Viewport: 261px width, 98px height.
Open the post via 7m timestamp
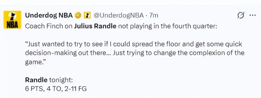point(154,16)
